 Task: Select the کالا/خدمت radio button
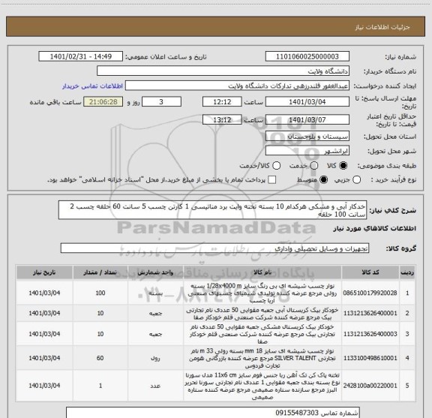(x=276, y=166)
